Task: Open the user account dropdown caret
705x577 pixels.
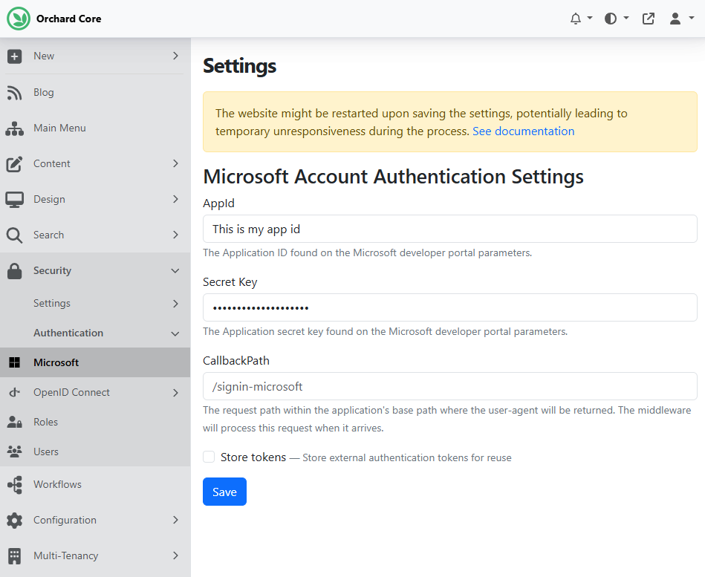Action: coord(692,18)
